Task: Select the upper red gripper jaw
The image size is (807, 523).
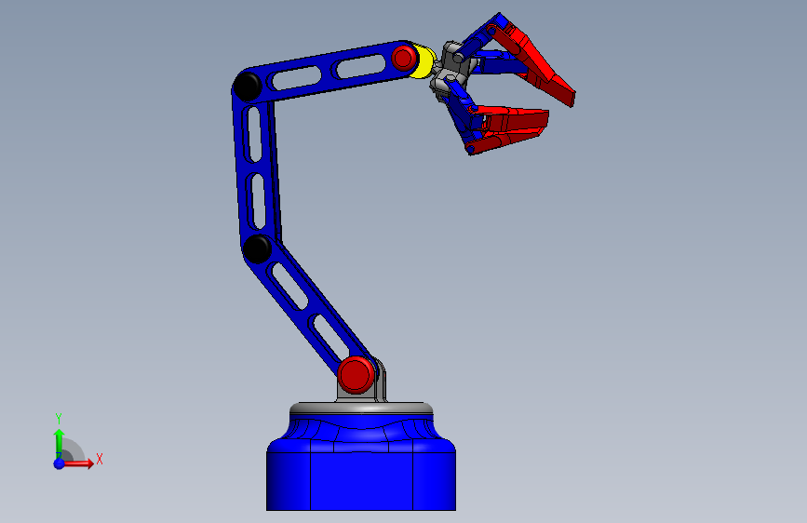Action: [x=535, y=60]
